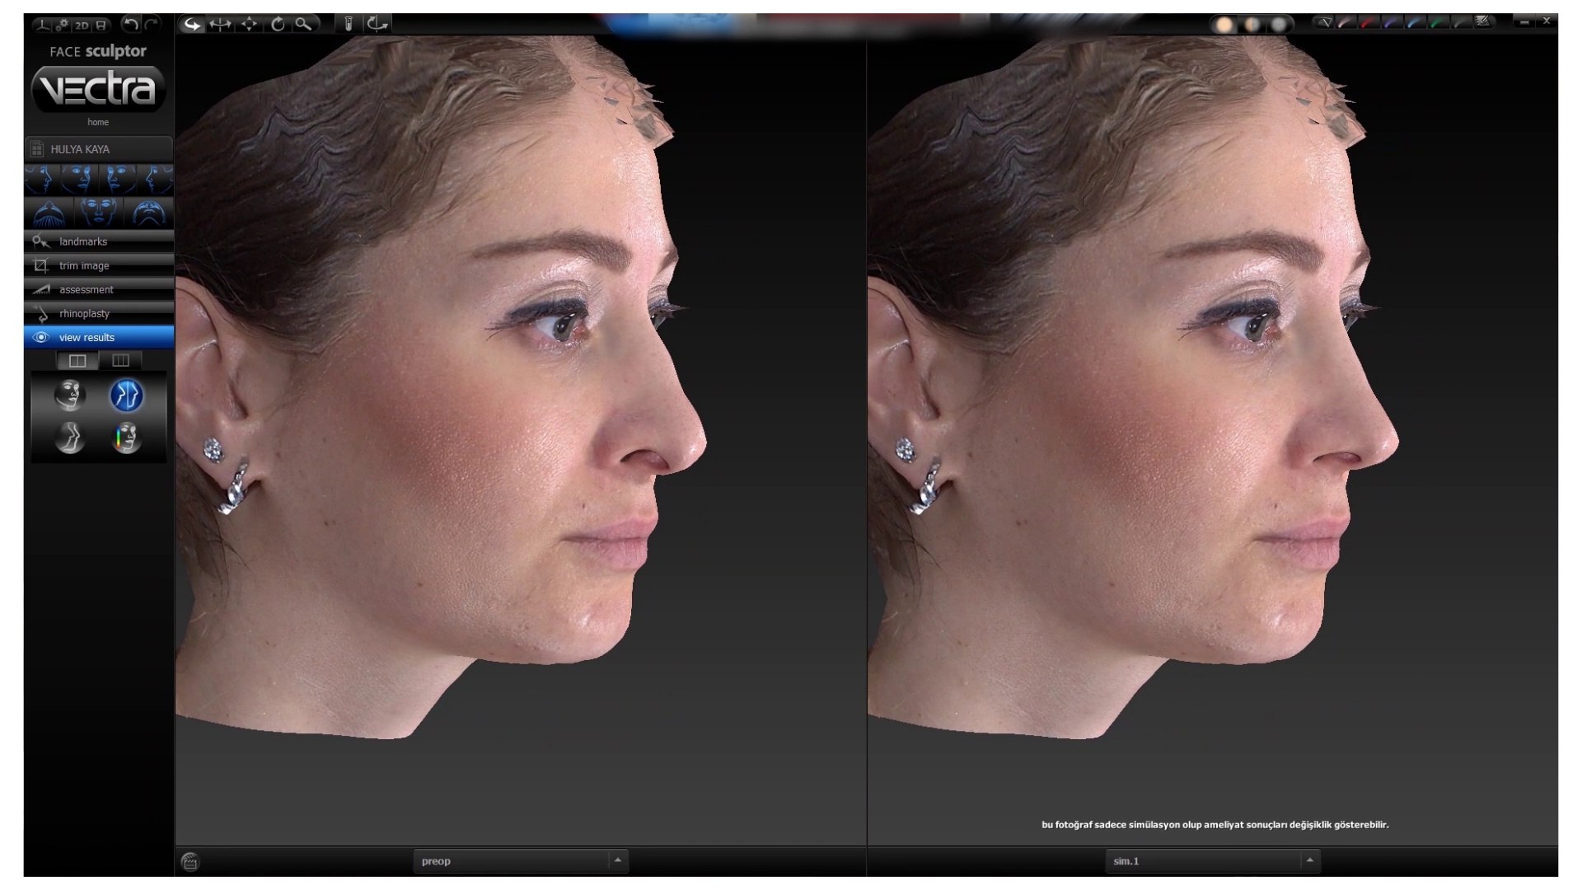Image resolution: width=1582 pixels, height=890 pixels.
Task: Select the profile contour overlay view
Action: pyautogui.click(x=70, y=438)
